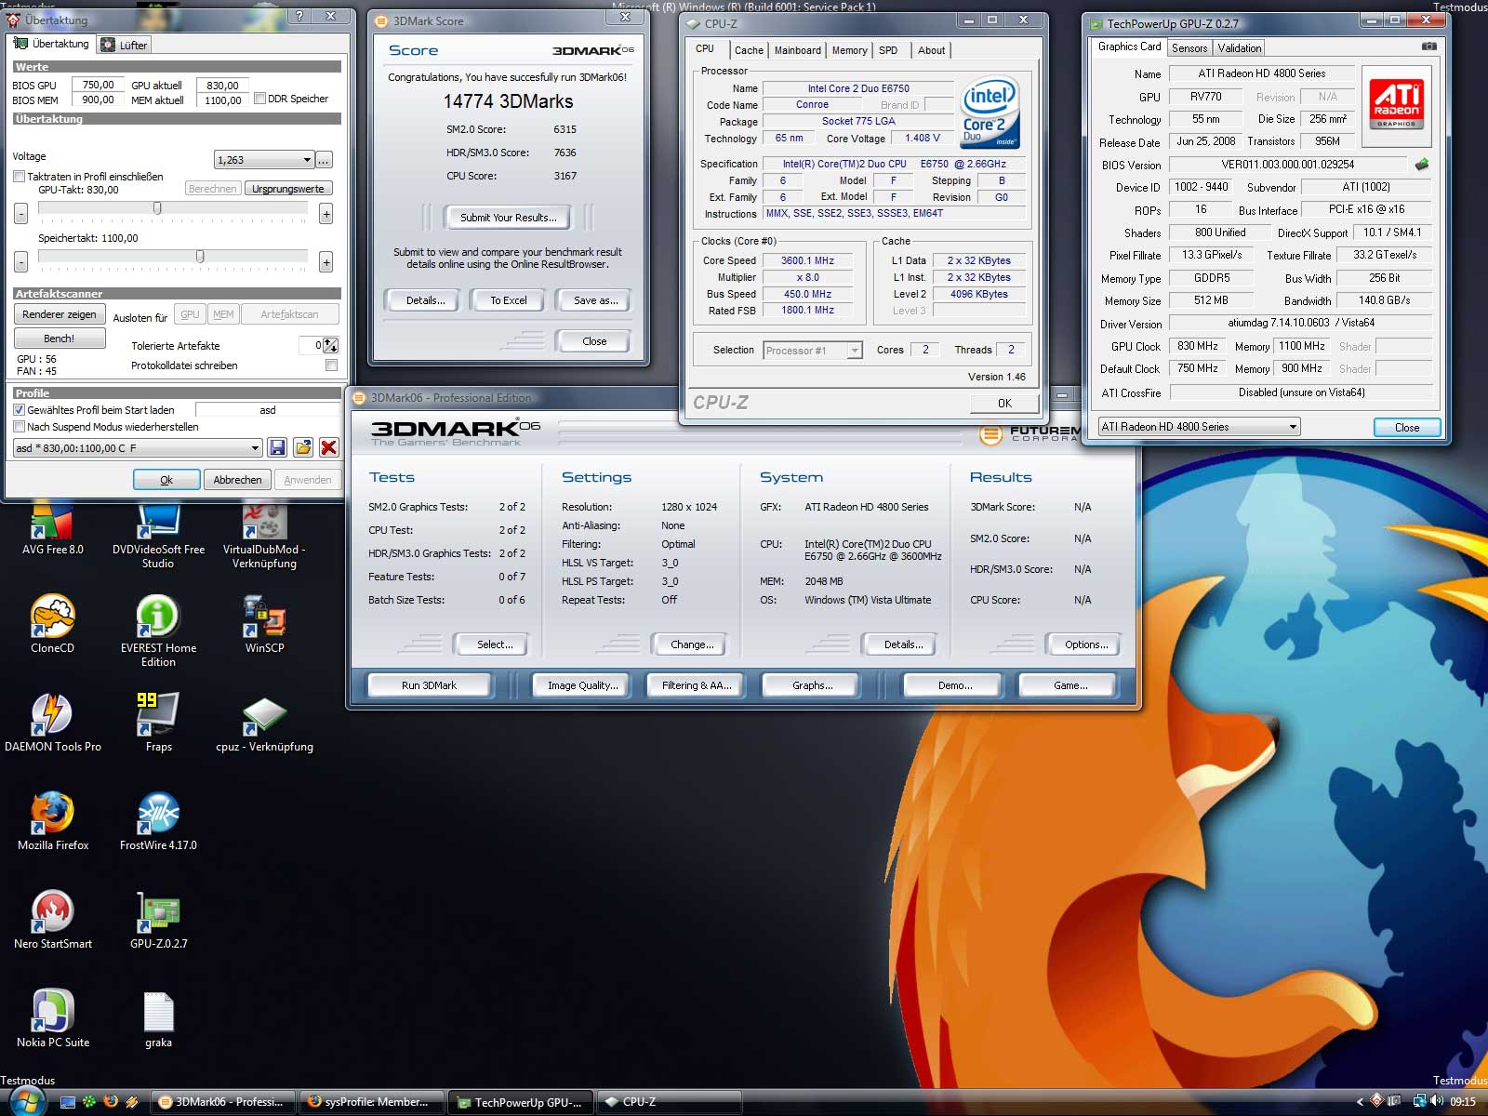Open the CPU-Z Memory tab
Screen dimensions: 1488x1116
(849, 50)
